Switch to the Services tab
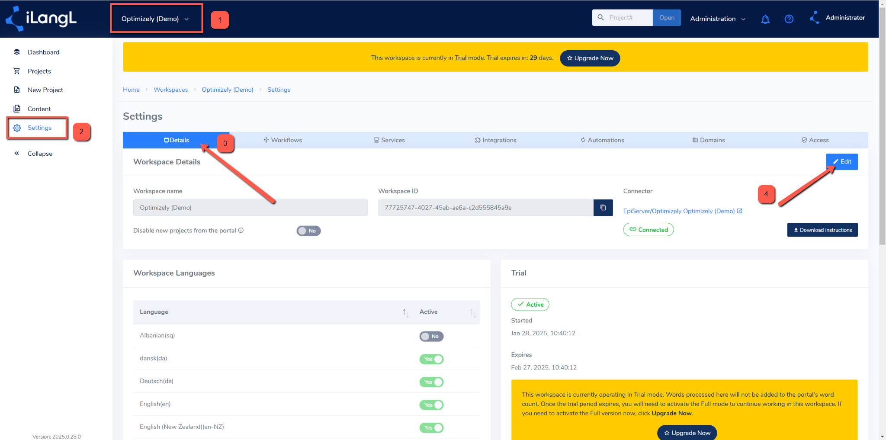 click(x=389, y=140)
